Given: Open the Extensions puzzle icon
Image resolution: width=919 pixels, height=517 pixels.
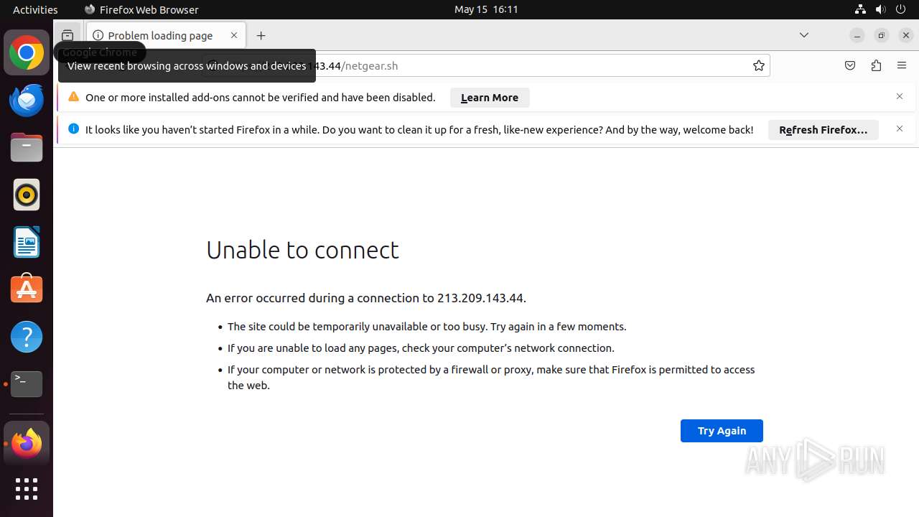Looking at the screenshot, I should point(876,66).
